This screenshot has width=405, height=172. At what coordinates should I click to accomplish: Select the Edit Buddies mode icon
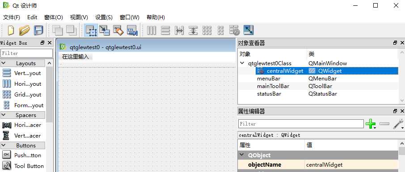coord(118,30)
